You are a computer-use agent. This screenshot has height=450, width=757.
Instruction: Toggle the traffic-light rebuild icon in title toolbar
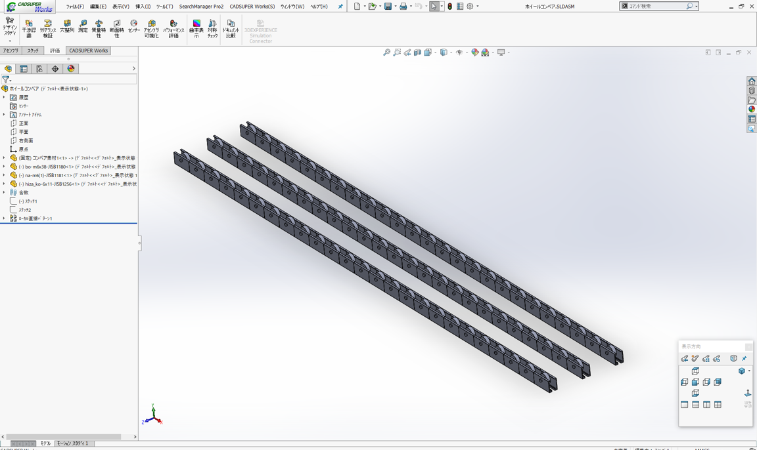click(x=449, y=7)
